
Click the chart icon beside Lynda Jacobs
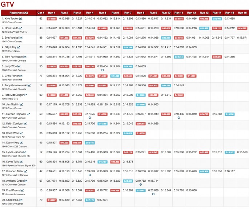click(x=25, y=152)
